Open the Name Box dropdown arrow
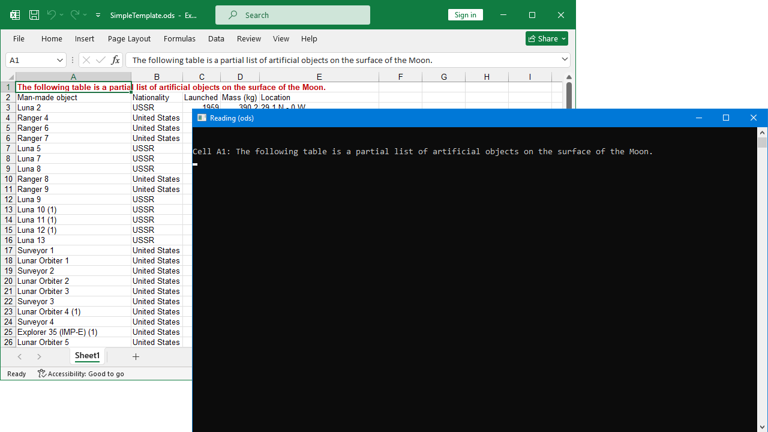 (x=60, y=60)
